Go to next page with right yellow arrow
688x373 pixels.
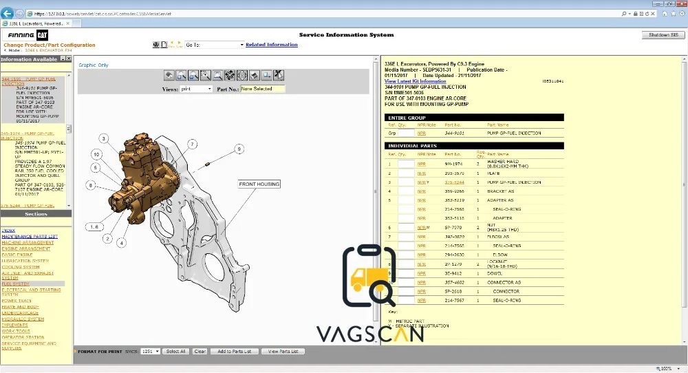tap(179, 43)
